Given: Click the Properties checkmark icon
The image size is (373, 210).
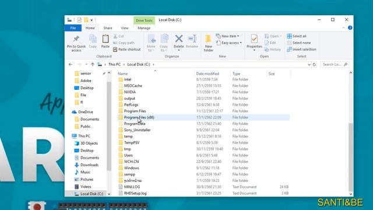Looking at the screenshot, I should click(x=254, y=39).
